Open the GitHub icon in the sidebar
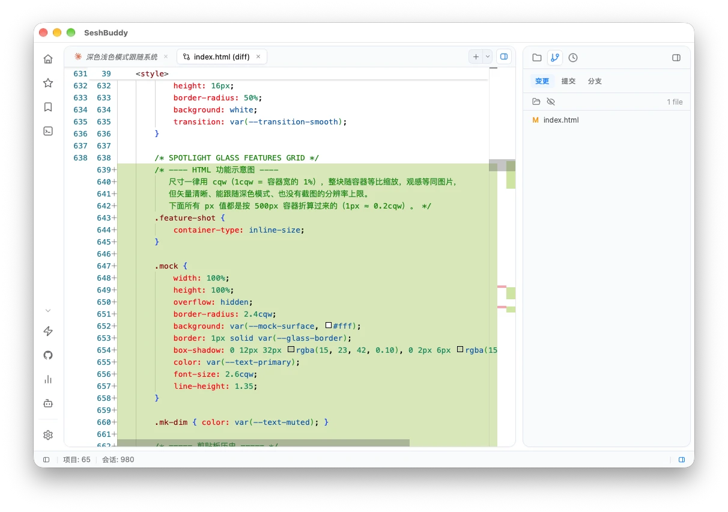This screenshot has width=728, height=512. pos(48,355)
